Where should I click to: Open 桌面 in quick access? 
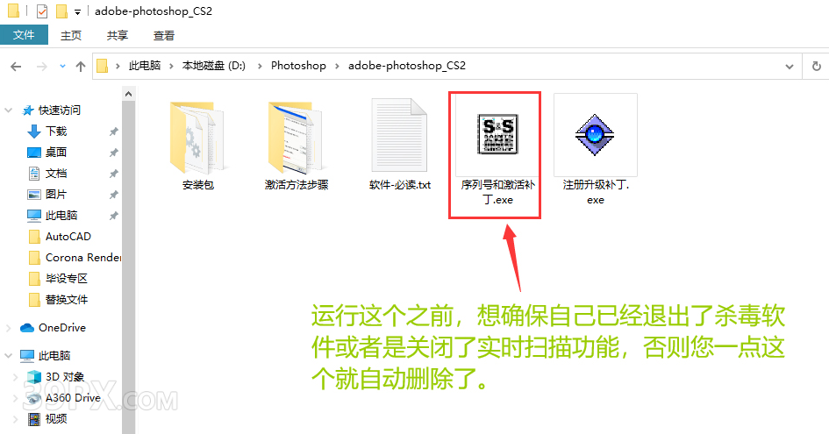pos(56,153)
